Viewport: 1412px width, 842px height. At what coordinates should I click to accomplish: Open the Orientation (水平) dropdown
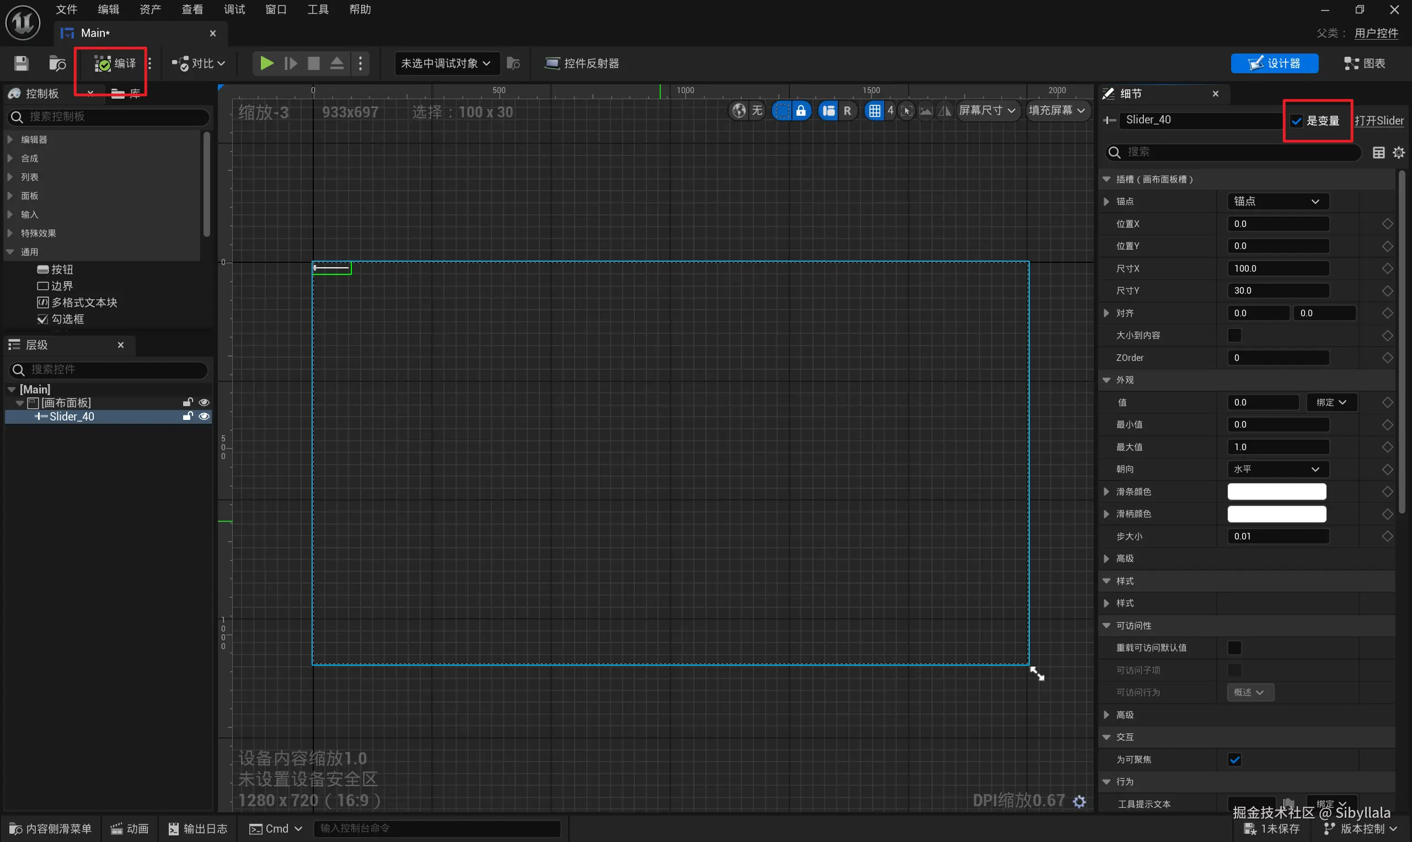[1276, 469]
